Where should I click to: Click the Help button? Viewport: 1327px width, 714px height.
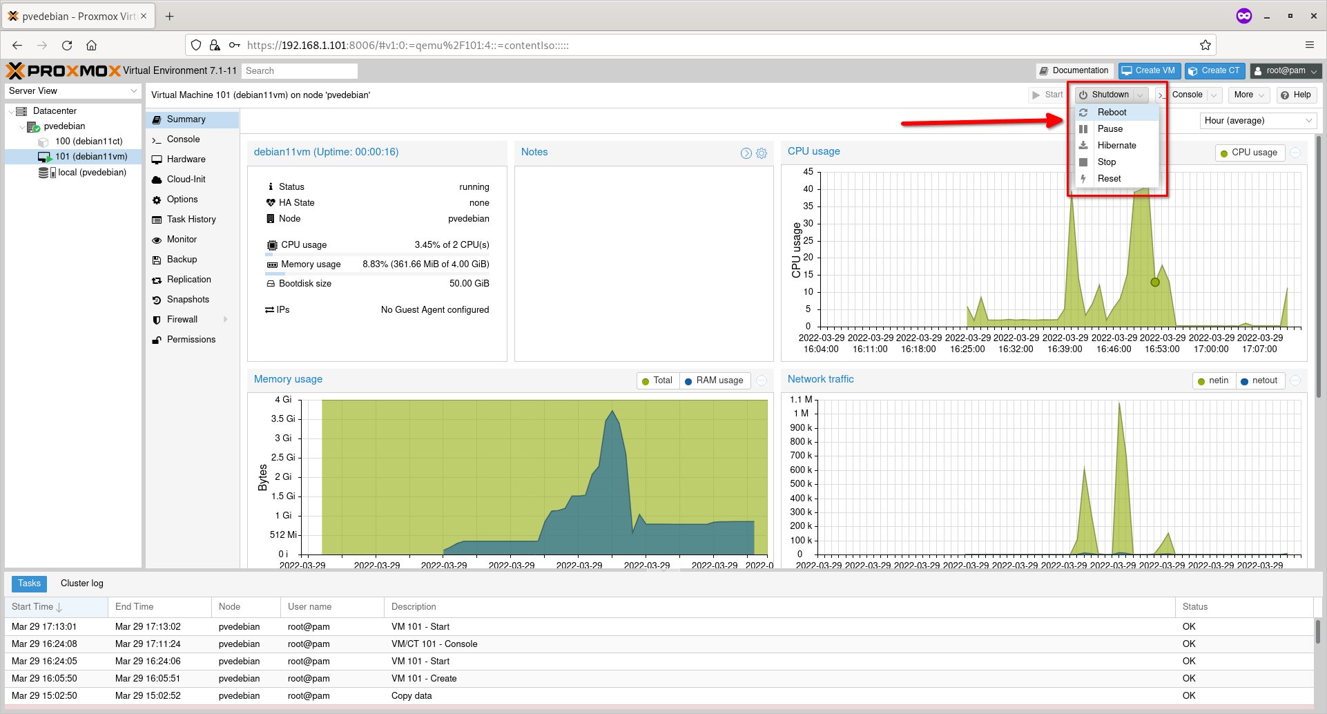[1296, 95]
